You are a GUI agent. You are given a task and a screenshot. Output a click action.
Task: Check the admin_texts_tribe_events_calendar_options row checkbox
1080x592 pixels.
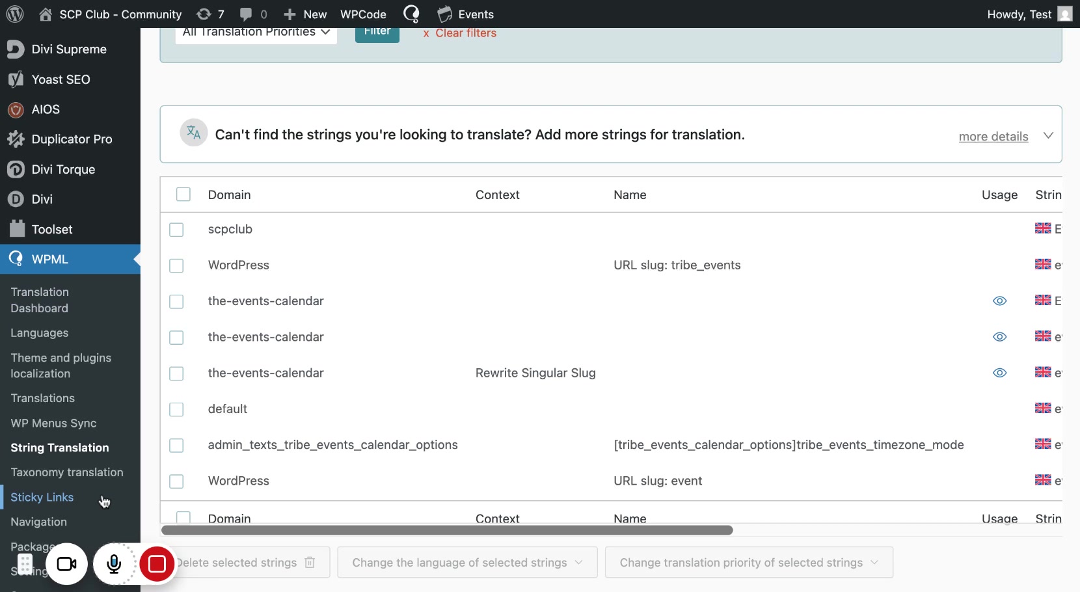tap(176, 445)
